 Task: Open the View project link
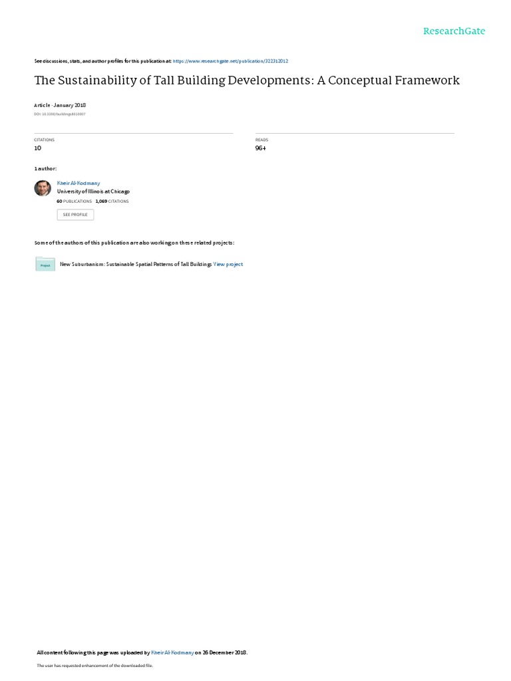point(228,264)
